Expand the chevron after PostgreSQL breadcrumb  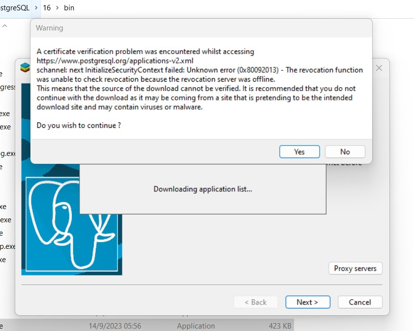point(36,8)
